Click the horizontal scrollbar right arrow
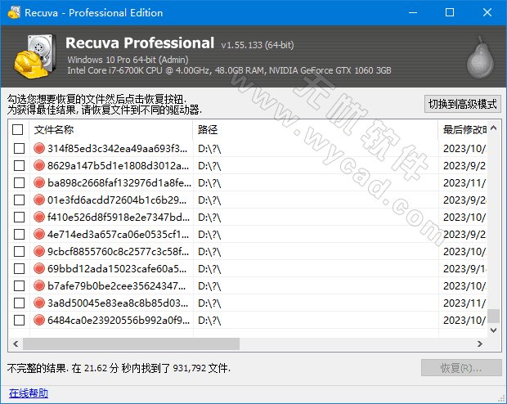This screenshot has height=404, width=507. point(480,343)
